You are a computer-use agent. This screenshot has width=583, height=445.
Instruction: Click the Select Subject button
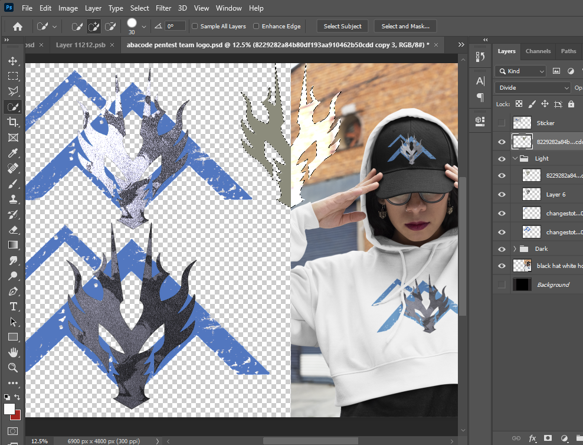pos(342,26)
